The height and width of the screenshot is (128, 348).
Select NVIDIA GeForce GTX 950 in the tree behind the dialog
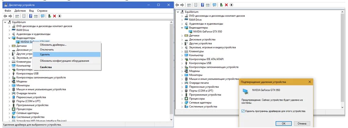[207, 31]
